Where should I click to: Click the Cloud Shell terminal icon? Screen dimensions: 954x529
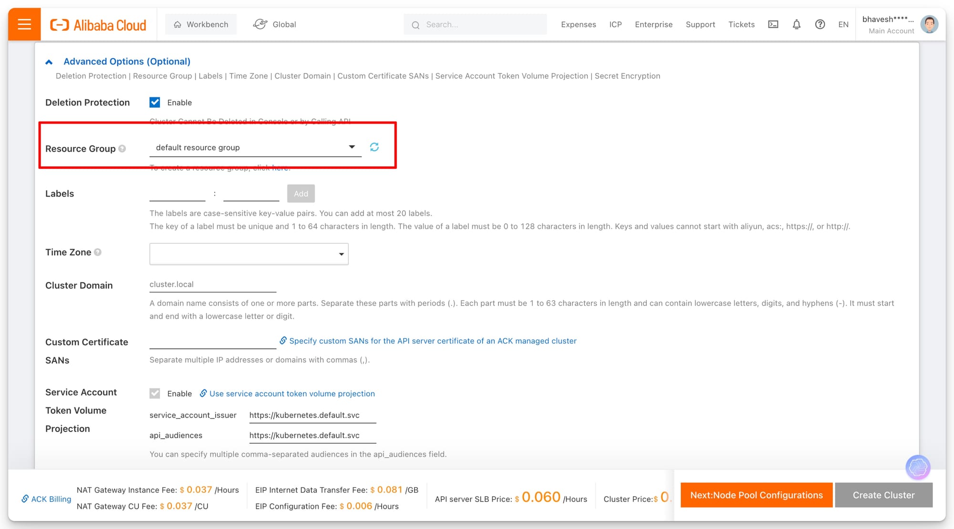(x=773, y=24)
